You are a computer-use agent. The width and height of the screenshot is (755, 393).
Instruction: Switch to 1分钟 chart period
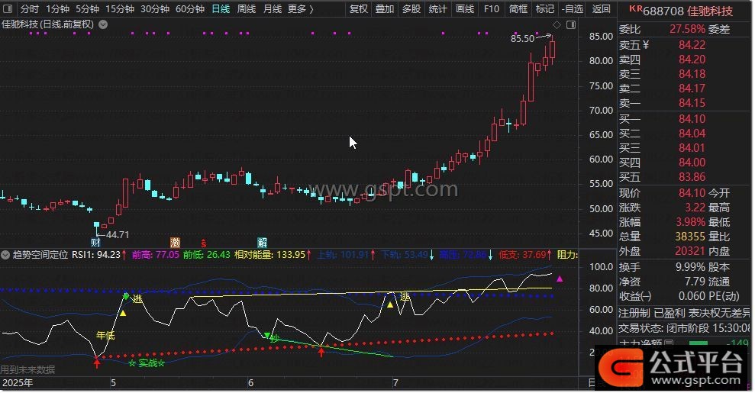[x=57, y=9]
